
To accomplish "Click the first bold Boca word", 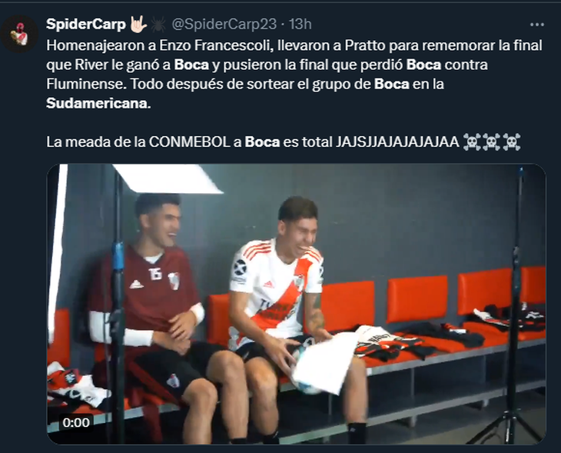I will pos(191,65).
